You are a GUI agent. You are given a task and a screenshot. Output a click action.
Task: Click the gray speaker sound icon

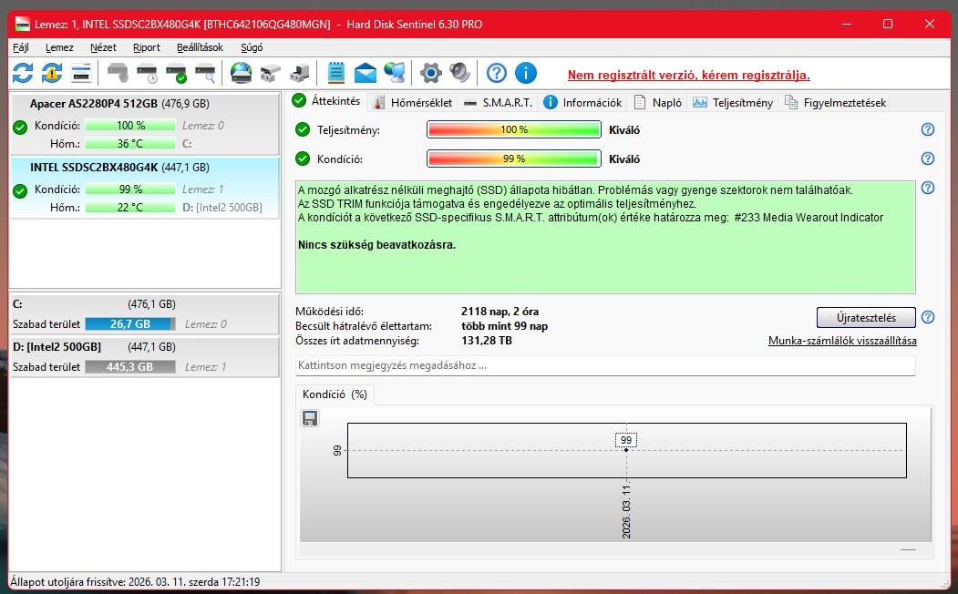tap(459, 73)
